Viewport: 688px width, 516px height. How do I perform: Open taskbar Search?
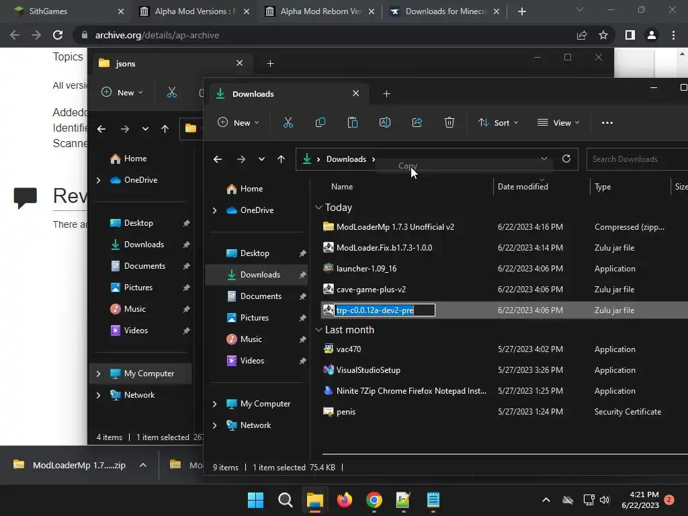(285, 500)
